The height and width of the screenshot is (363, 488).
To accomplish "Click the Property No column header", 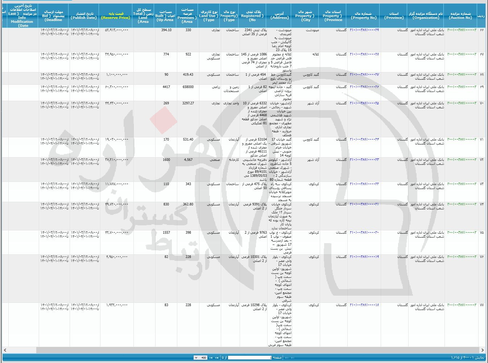I will click(x=364, y=16).
